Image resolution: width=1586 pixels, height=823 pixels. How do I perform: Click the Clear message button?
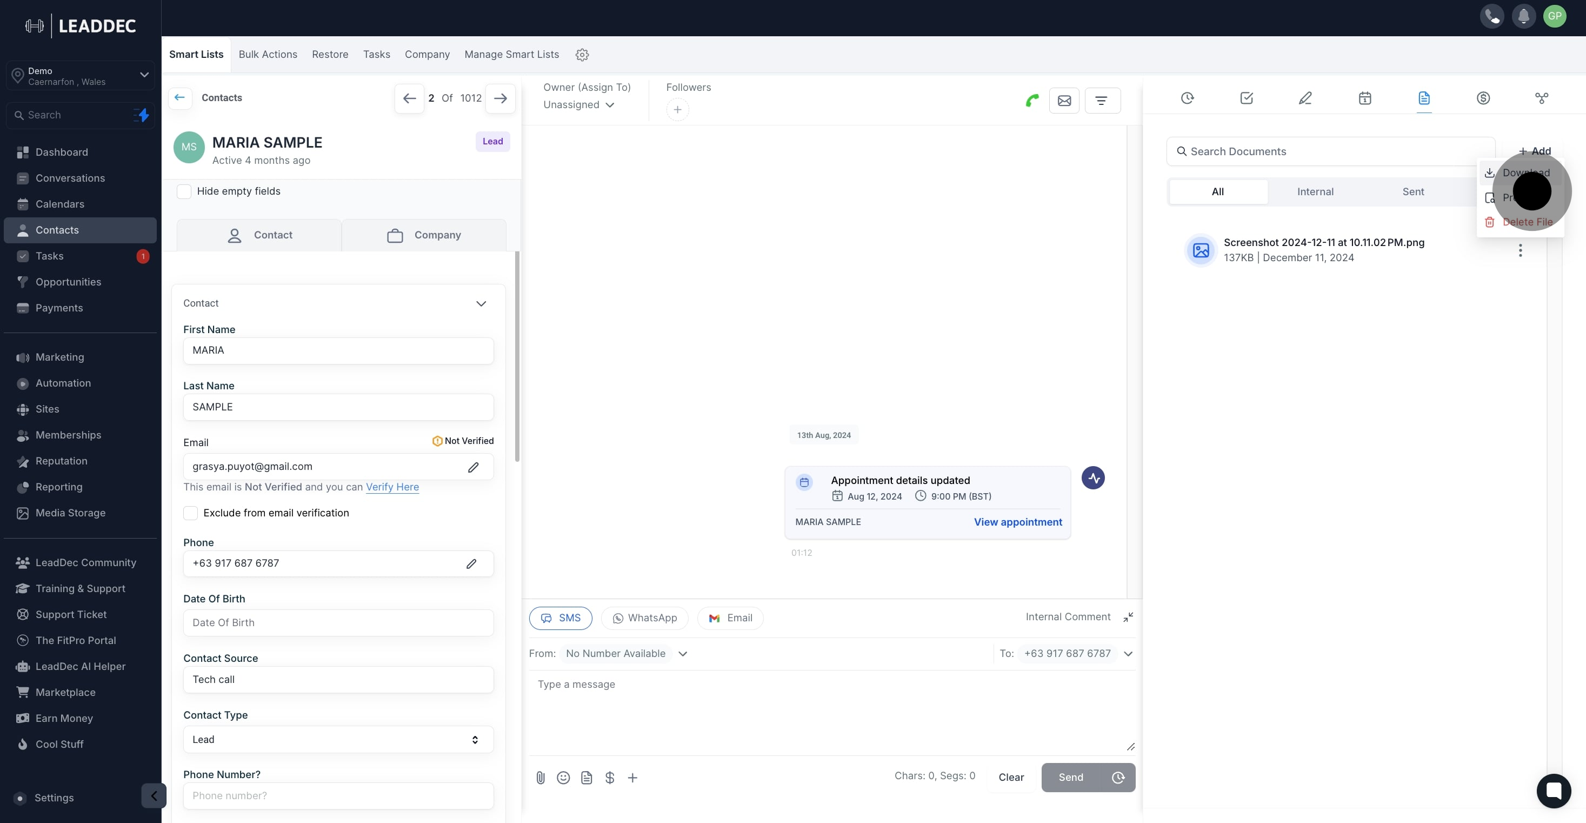click(x=1011, y=778)
